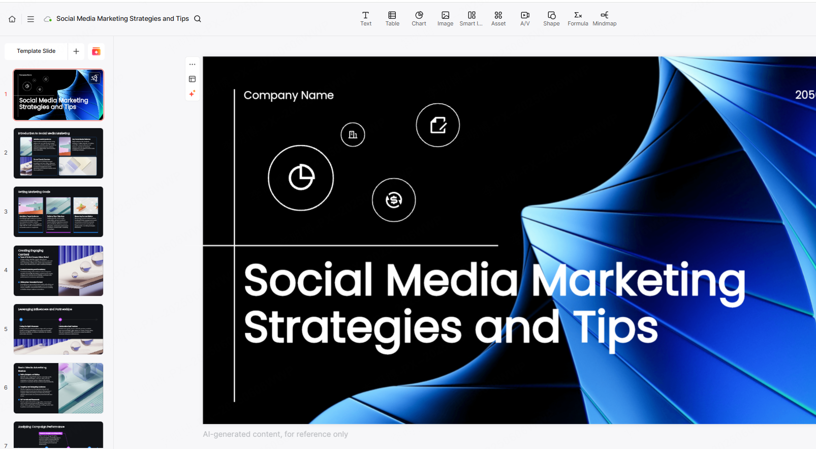
Task: Insert an Image from the toolbar
Action: point(445,19)
